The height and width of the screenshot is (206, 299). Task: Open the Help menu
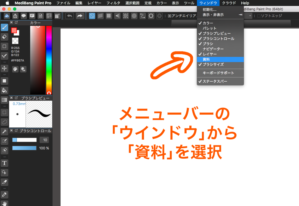pyautogui.click(x=245, y=3)
